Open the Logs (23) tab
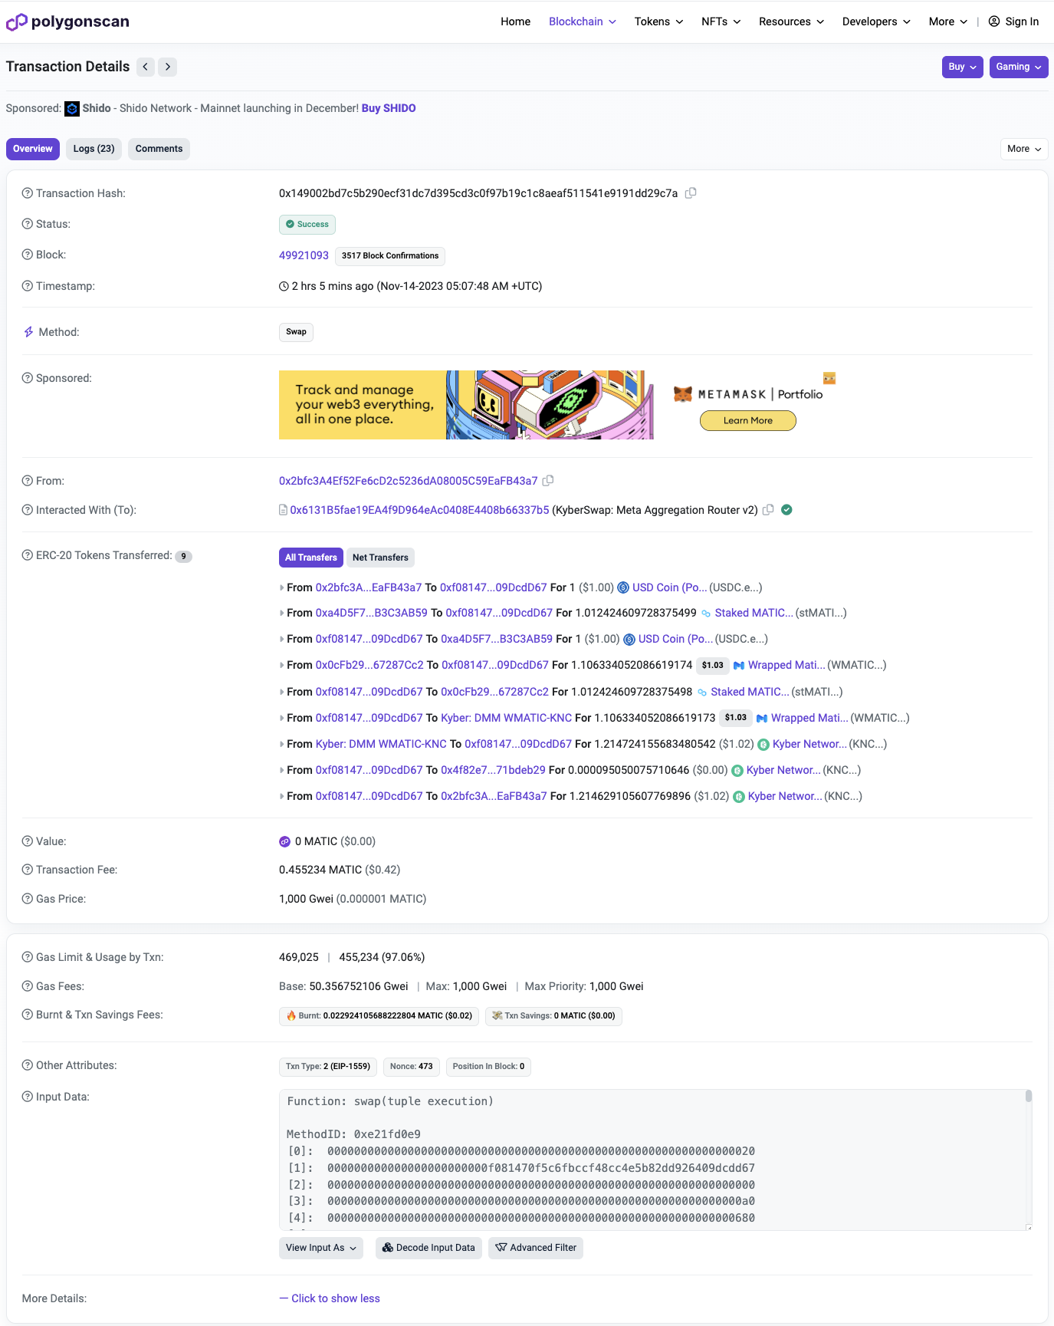 (94, 149)
